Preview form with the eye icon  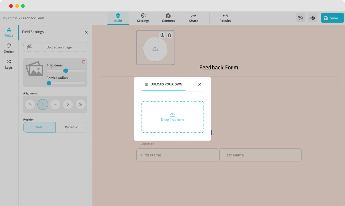(313, 18)
